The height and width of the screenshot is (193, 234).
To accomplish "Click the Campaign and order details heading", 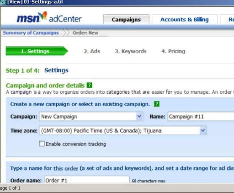I will point(45,86).
